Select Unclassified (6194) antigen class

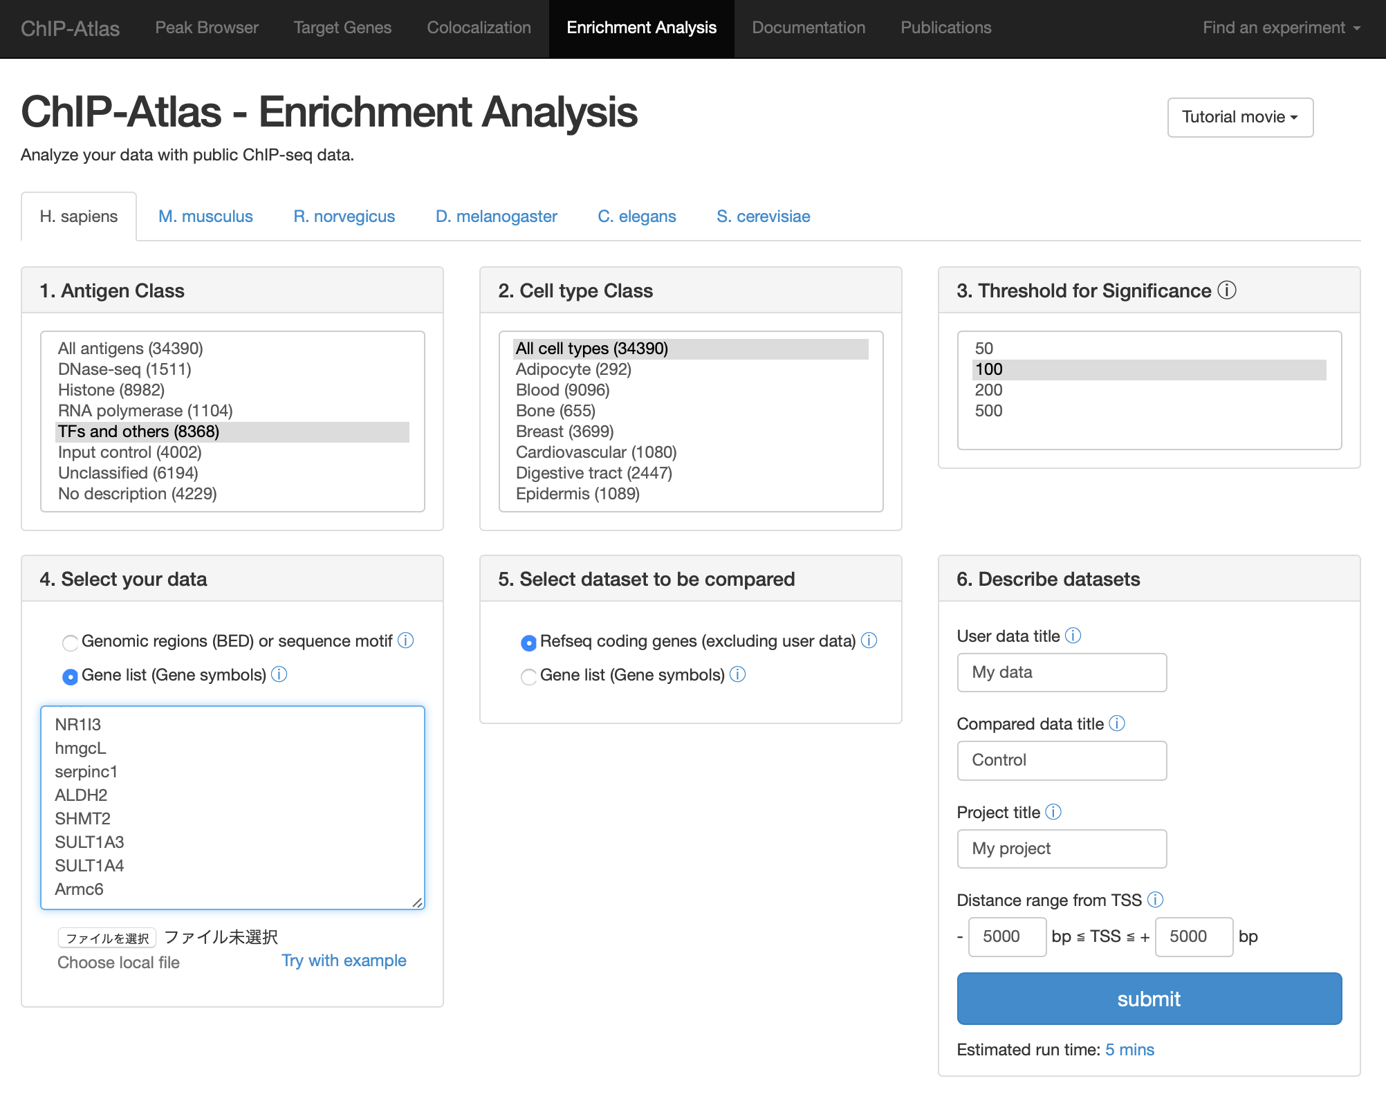coord(232,473)
